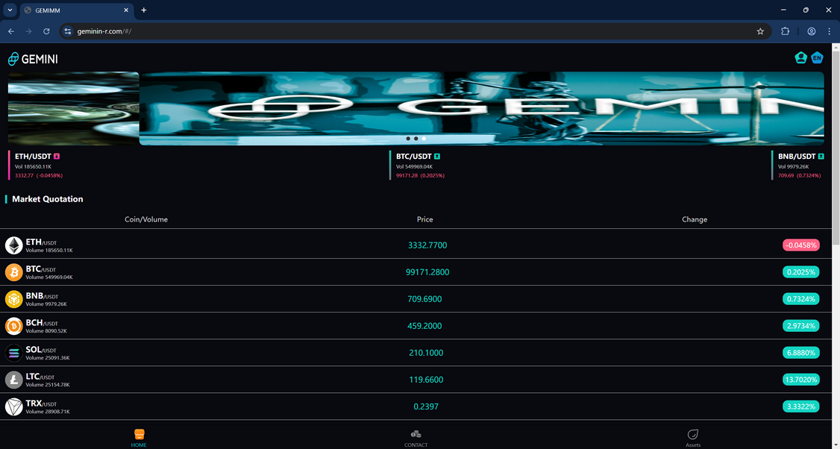Open the BNB/USDT ticker card

pyautogui.click(x=798, y=165)
